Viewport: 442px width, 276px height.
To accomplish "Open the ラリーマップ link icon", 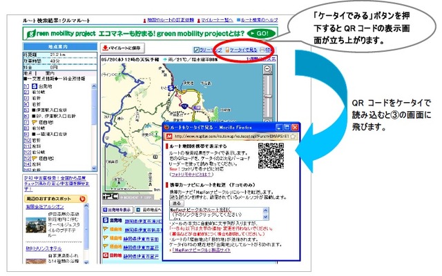I will (x=196, y=50).
